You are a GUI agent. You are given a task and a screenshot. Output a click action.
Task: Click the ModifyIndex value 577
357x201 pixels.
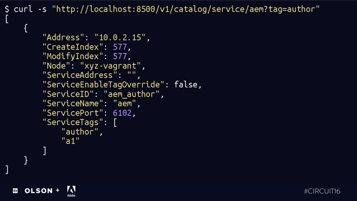120,56
